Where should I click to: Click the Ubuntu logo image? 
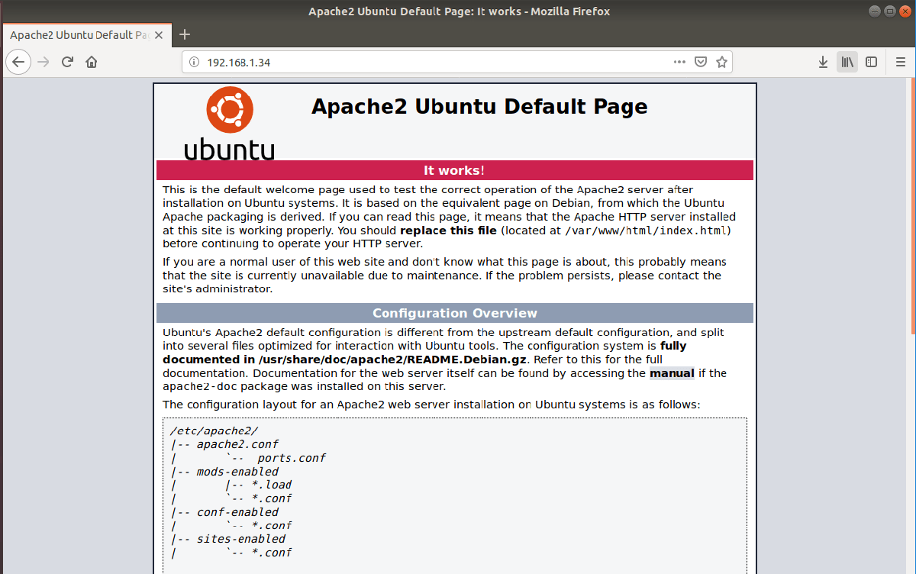click(229, 122)
